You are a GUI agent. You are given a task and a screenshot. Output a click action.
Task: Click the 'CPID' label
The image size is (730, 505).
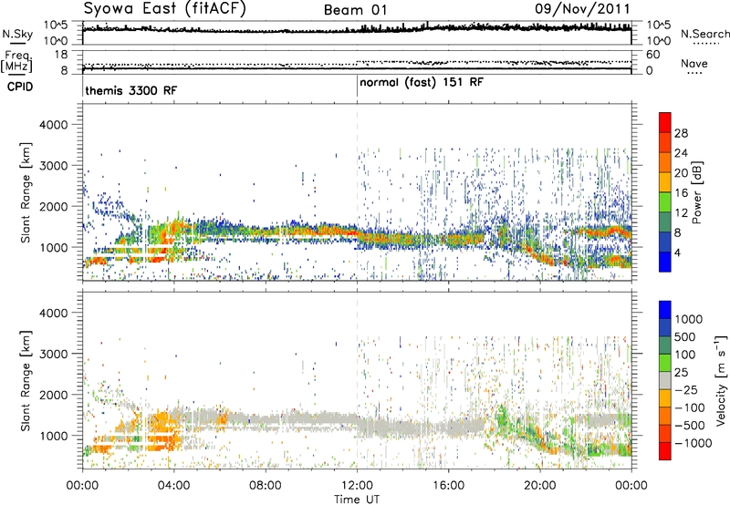(20, 87)
